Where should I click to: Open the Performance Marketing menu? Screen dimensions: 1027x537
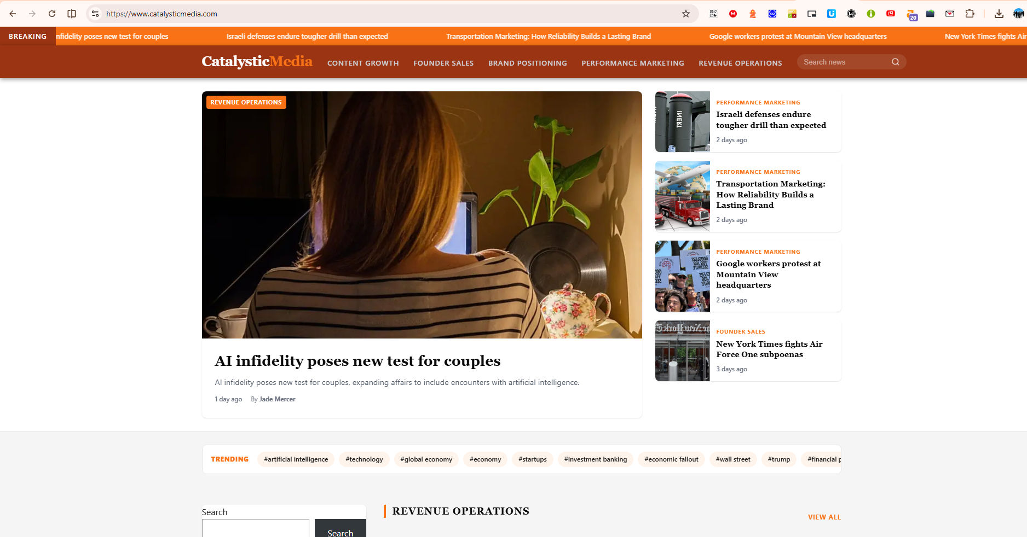pos(633,63)
